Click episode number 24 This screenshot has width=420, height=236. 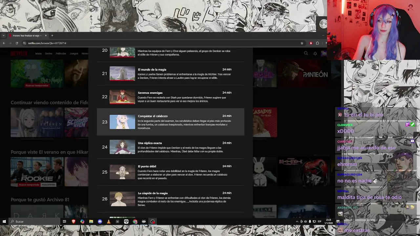tap(105, 147)
